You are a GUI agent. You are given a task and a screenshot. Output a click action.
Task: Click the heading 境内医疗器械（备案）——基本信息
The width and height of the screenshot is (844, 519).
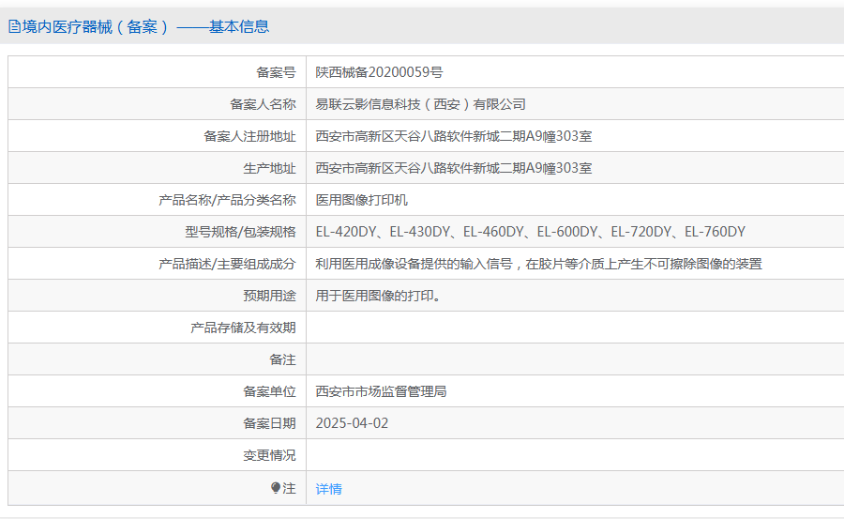(144, 26)
